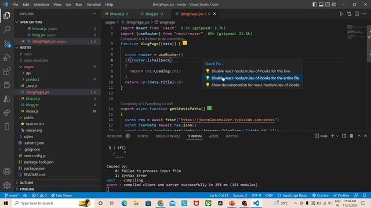Close the bottom panel
Image resolution: width=371 pixels, height=208 pixels.
366,136
